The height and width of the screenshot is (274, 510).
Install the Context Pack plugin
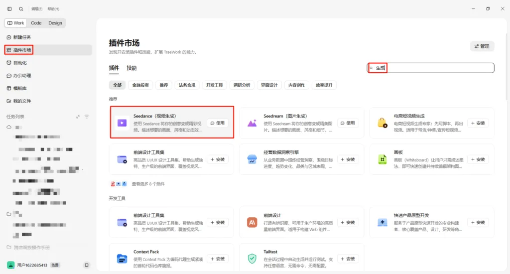pyautogui.click(x=217, y=259)
